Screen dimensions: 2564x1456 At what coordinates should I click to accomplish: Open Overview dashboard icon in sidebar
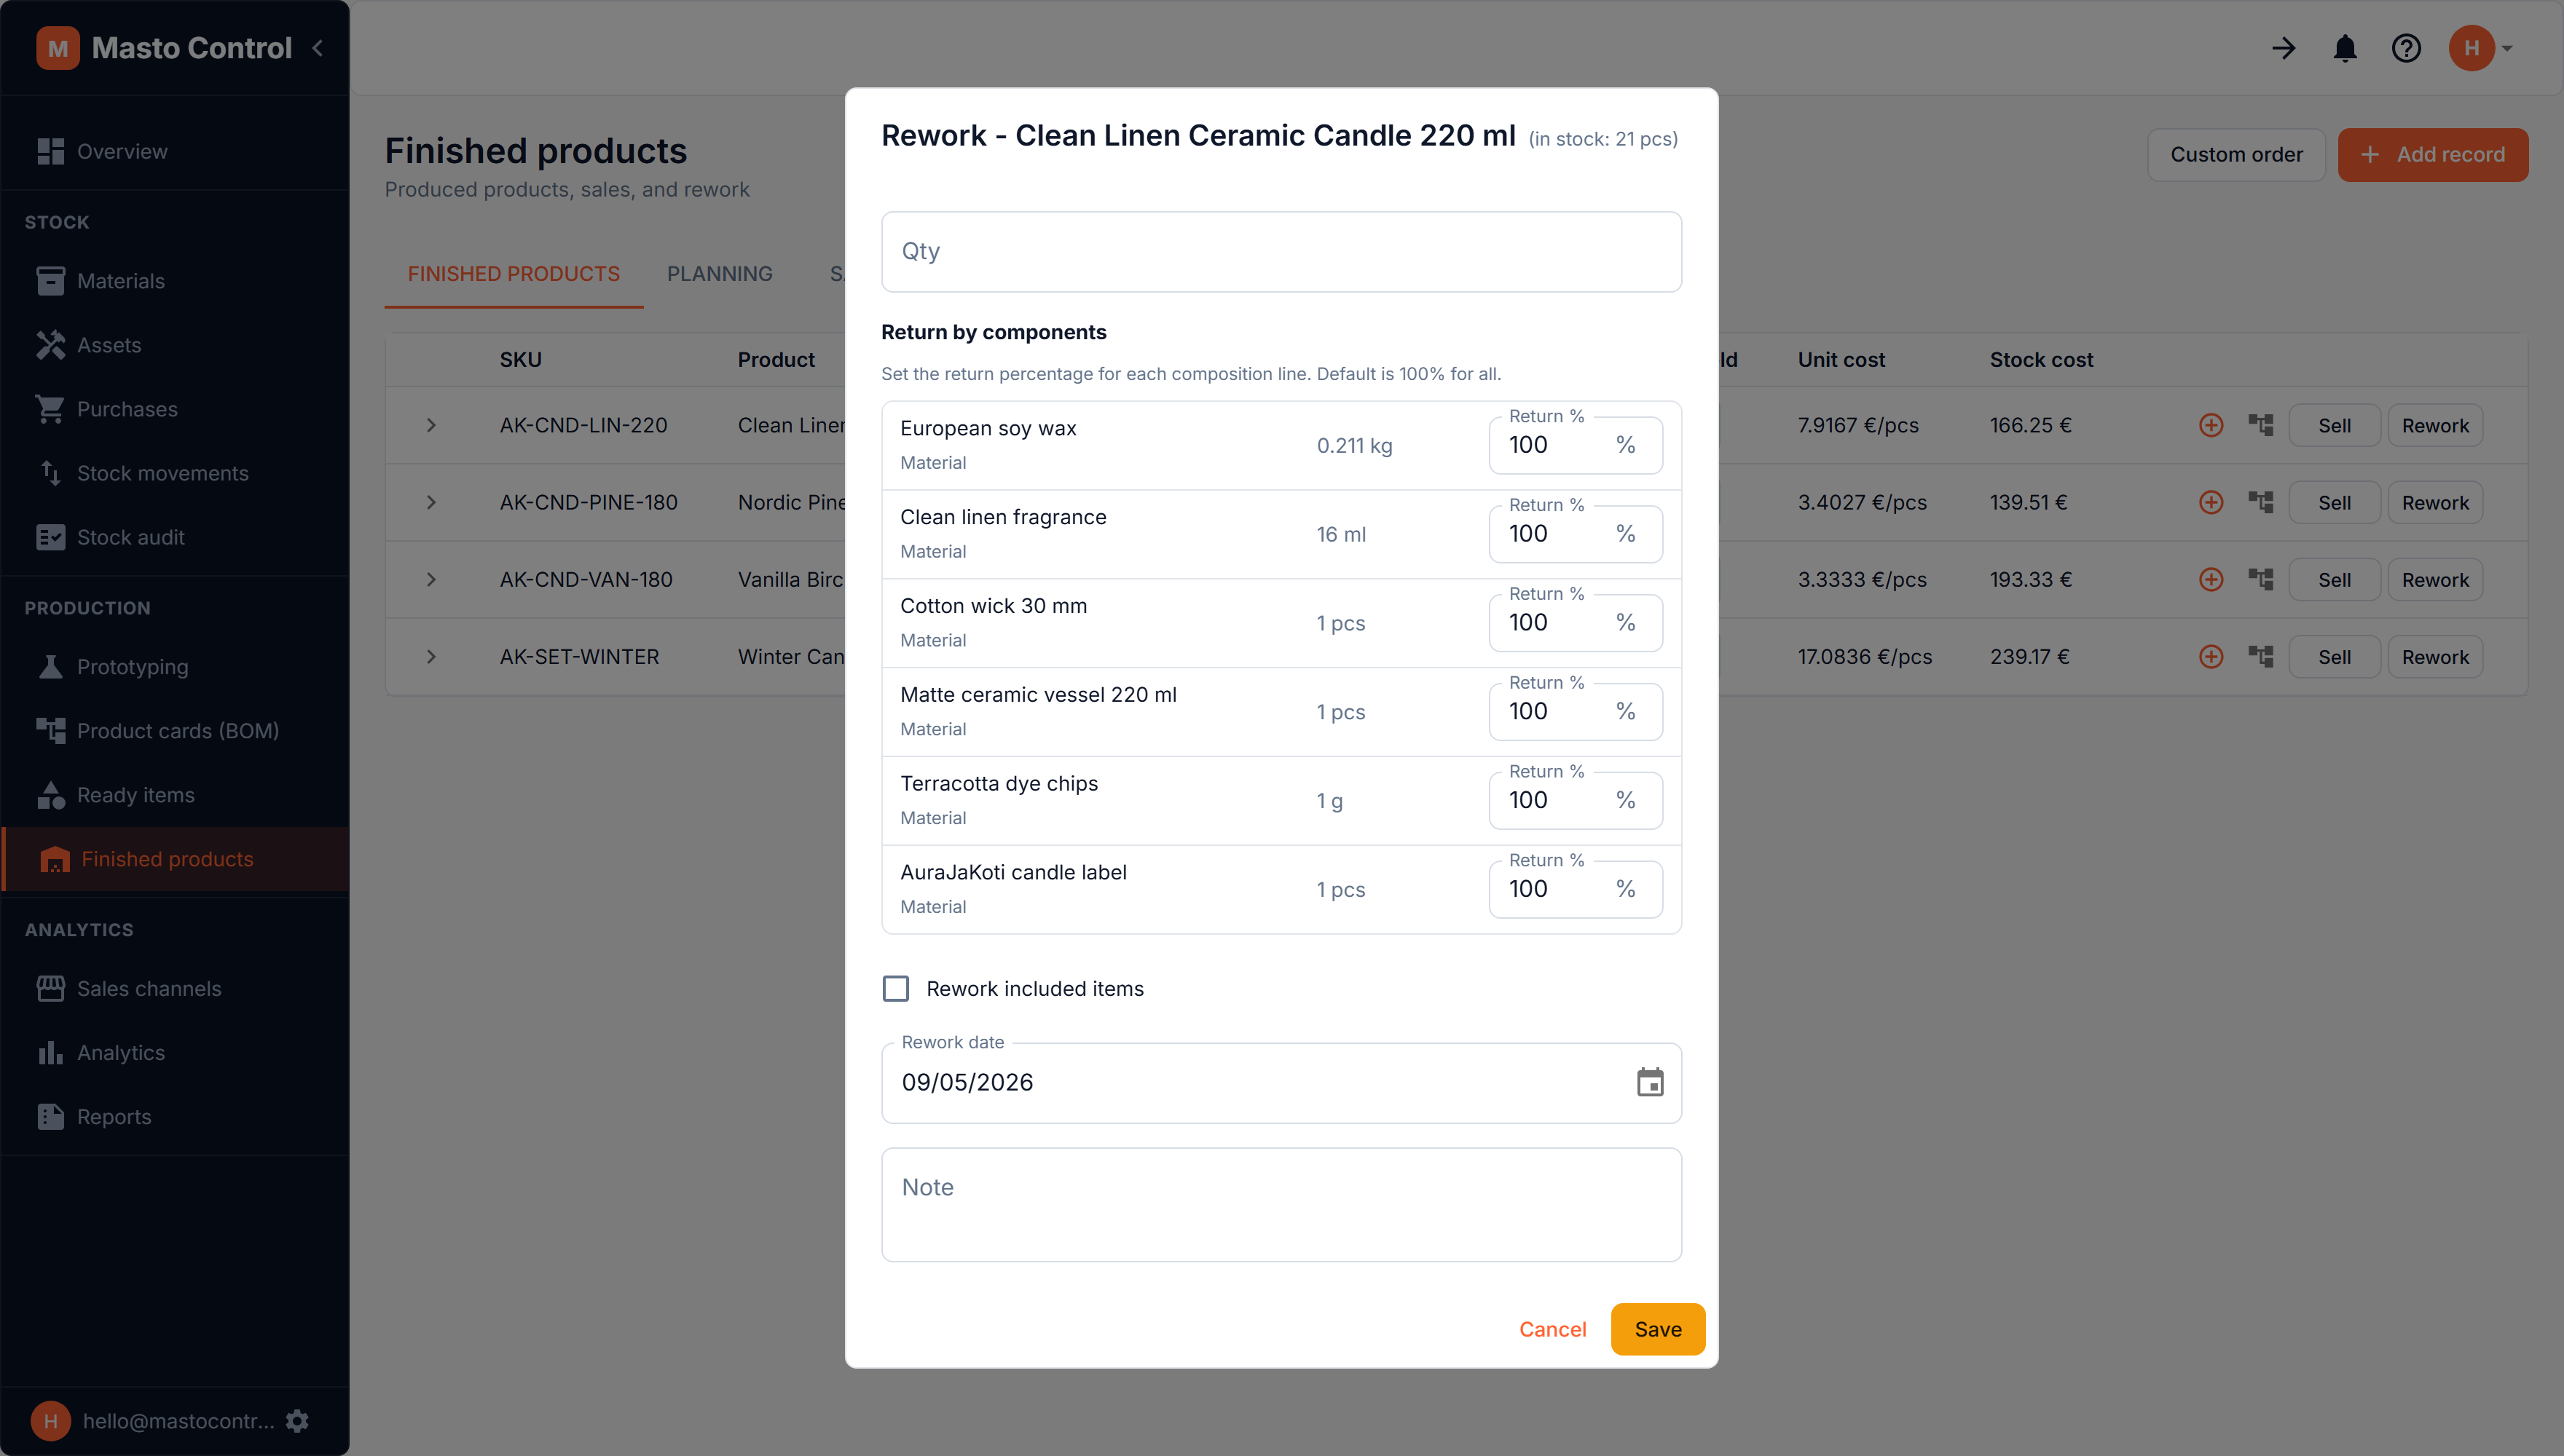click(x=50, y=151)
